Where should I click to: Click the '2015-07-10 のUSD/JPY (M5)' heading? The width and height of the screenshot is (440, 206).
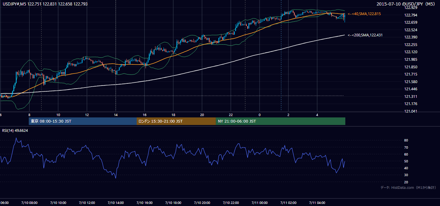pos(407,4)
